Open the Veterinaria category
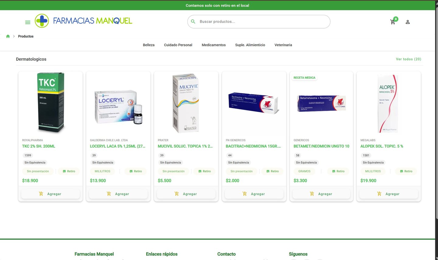Viewport: 438px width, 260px height. (x=283, y=45)
